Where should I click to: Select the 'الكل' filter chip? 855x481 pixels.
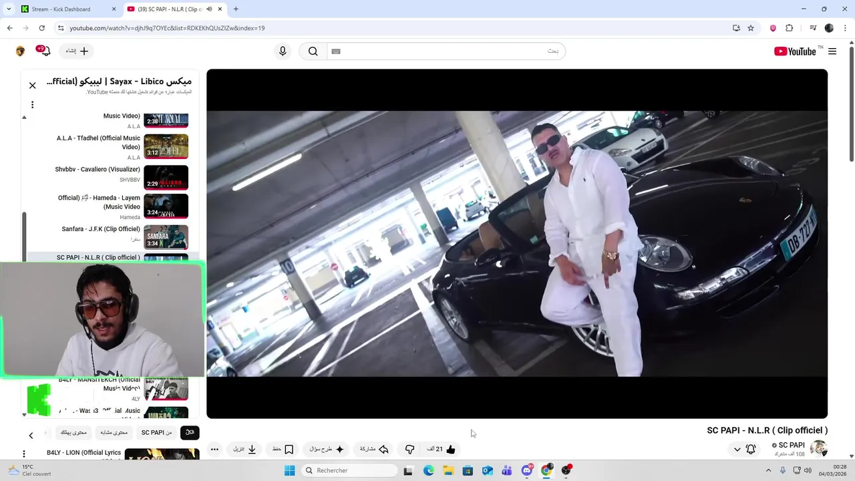[190, 433]
